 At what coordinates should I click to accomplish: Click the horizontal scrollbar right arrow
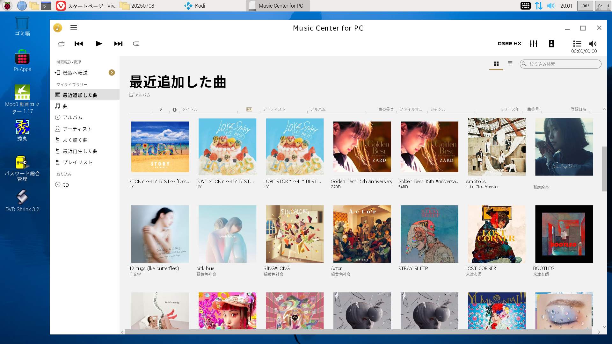[599, 332]
